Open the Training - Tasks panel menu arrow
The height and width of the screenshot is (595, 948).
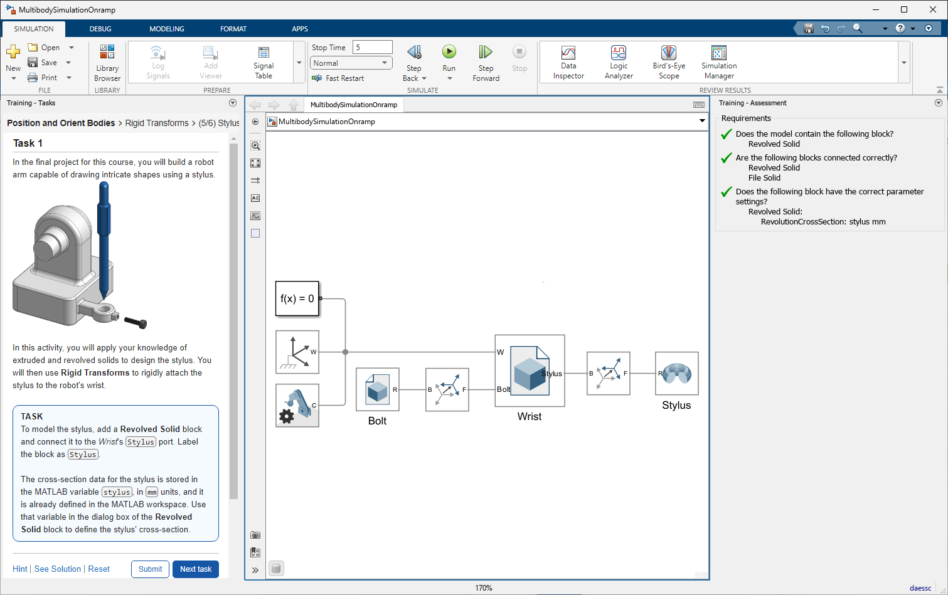coord(233,103)
